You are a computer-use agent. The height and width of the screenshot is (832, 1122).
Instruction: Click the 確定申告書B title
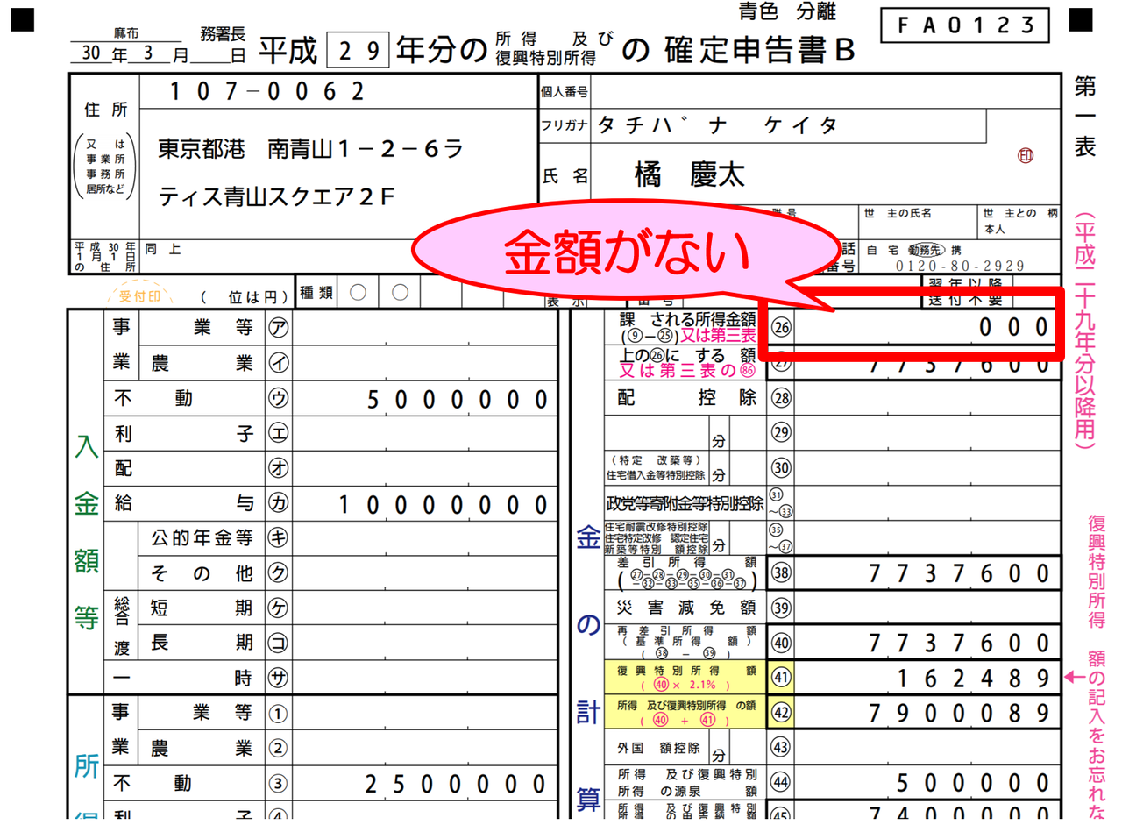tap(761, 51)
